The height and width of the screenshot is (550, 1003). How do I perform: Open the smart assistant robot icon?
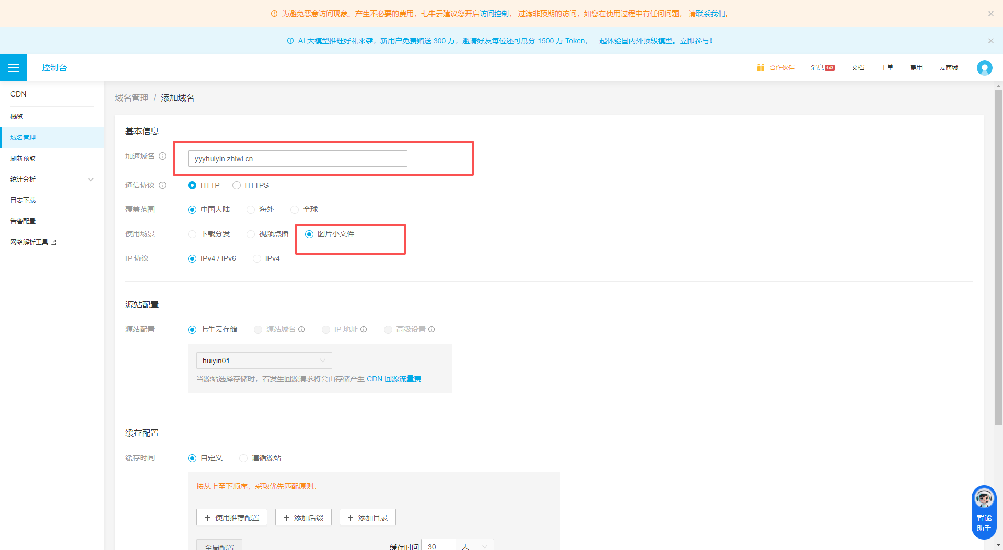coord(984,512)
